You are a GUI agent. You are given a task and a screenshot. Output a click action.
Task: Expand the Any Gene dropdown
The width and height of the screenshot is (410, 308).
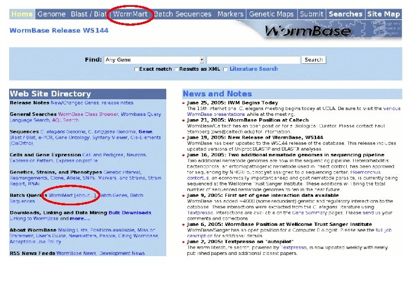[154, 60]
